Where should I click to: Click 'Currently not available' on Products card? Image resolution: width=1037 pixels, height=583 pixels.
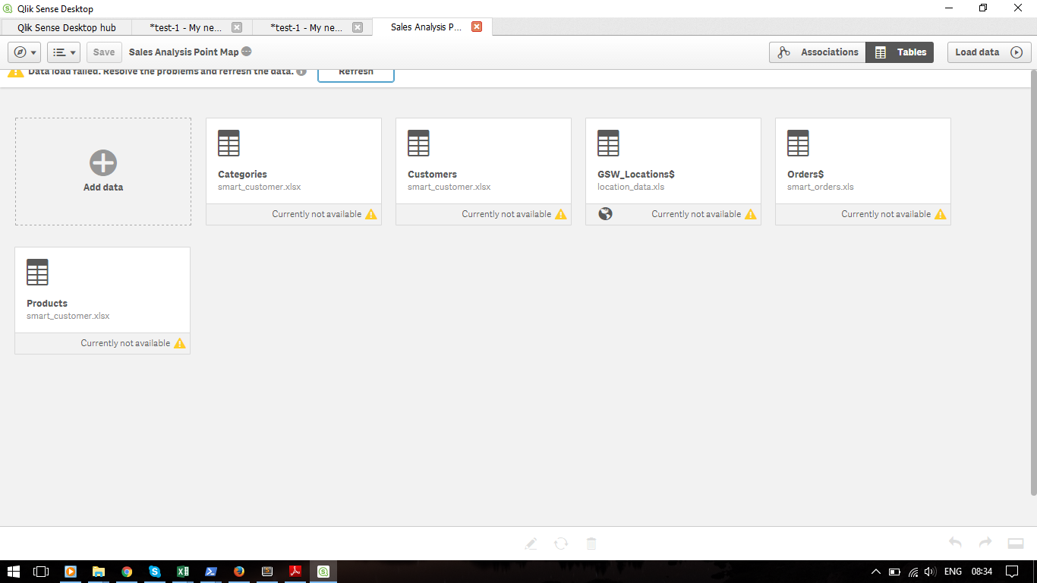coord(125,343)
